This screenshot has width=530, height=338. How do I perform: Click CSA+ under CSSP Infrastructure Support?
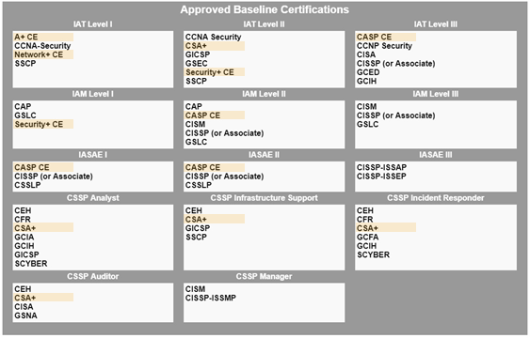coord(196,220)
